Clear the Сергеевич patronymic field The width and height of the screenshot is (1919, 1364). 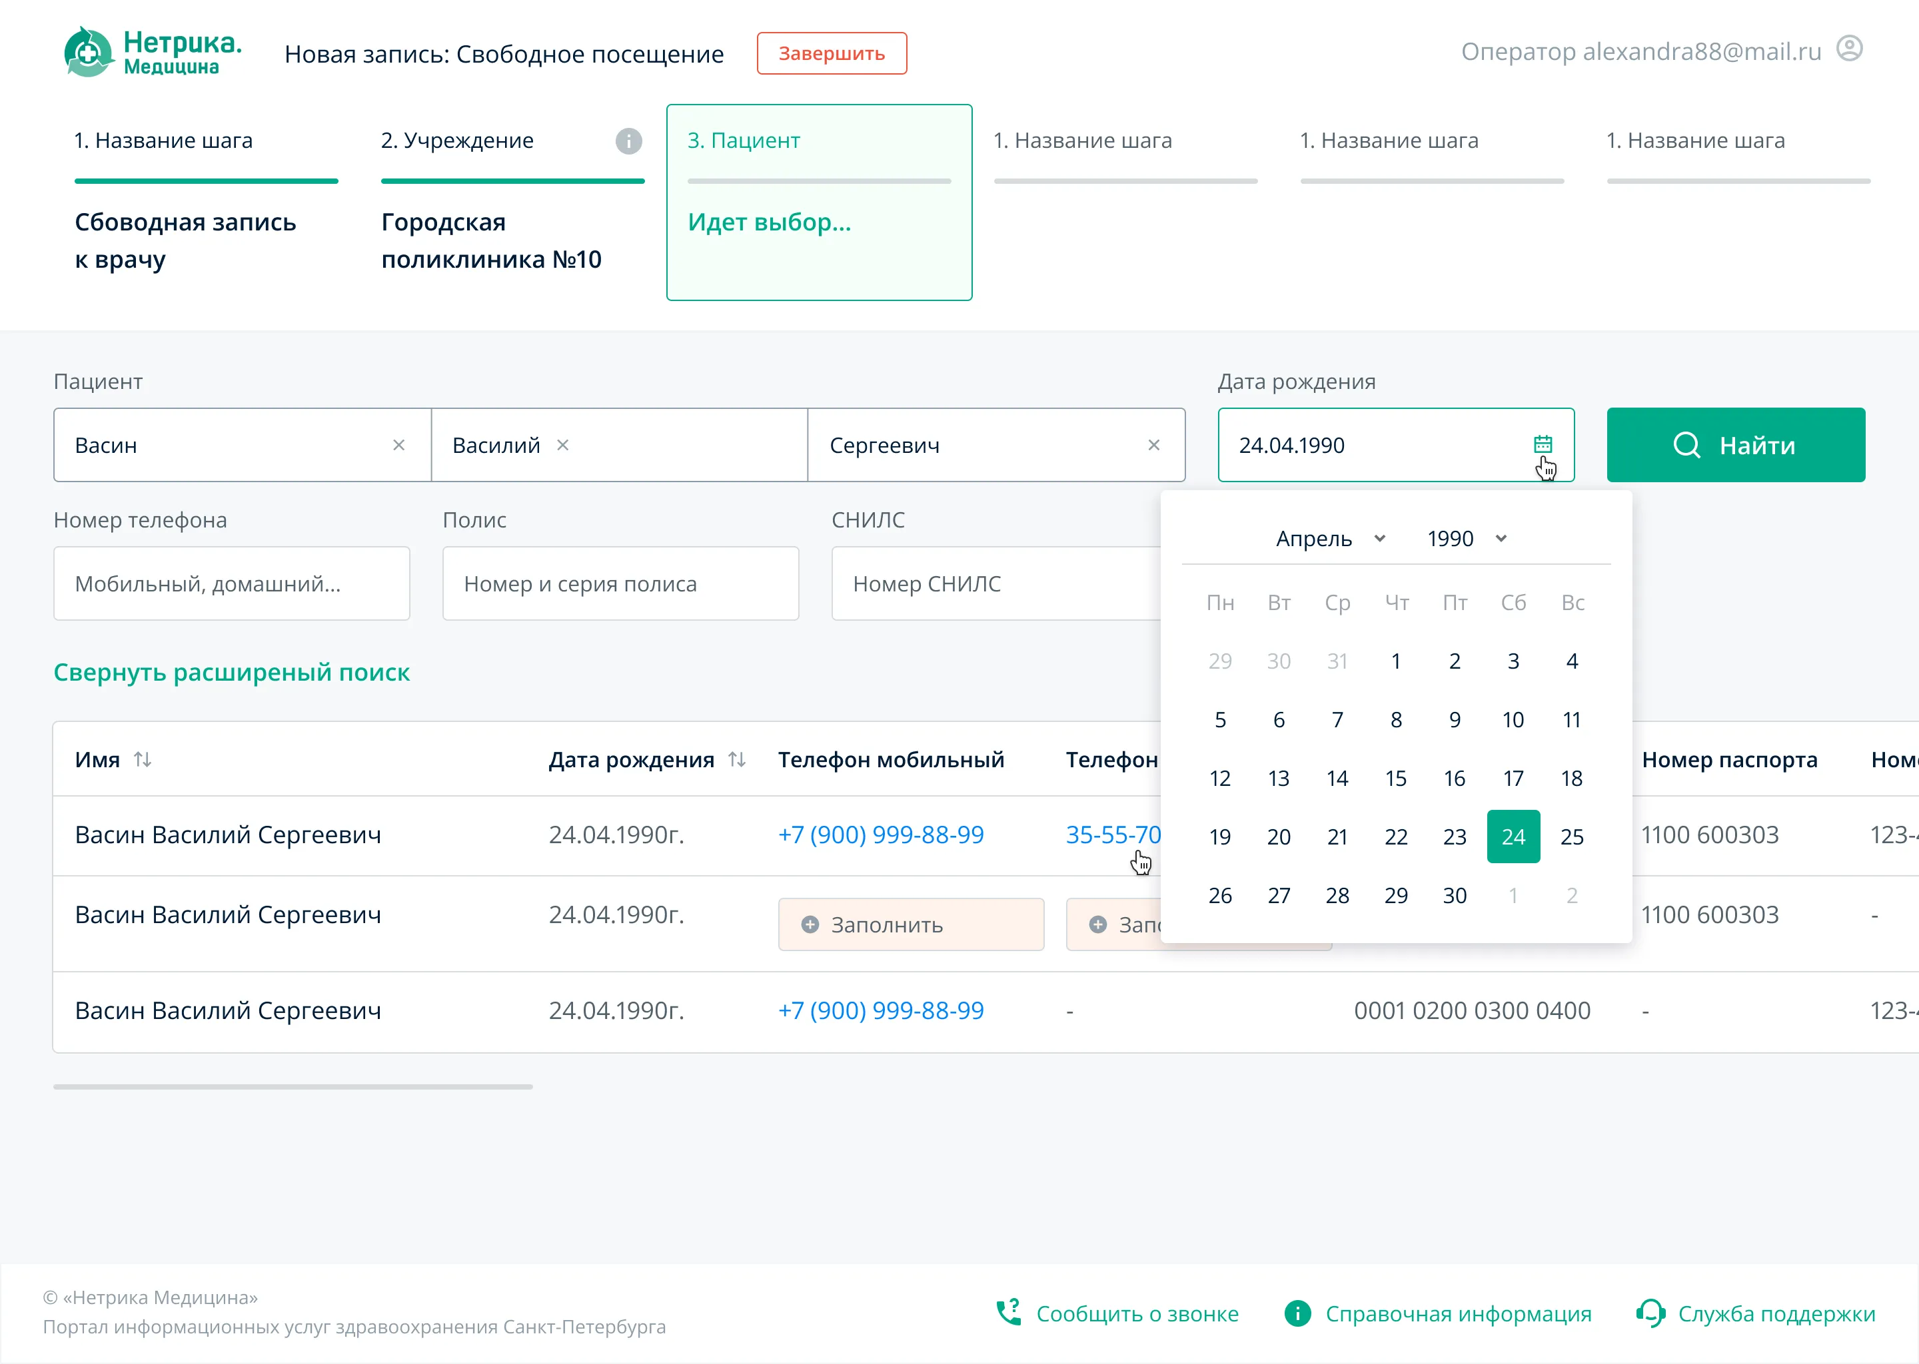point(1153,445)
